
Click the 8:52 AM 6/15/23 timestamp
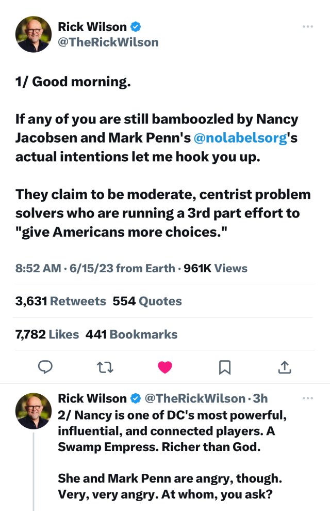pyautogui.click(x=64, y=268)
